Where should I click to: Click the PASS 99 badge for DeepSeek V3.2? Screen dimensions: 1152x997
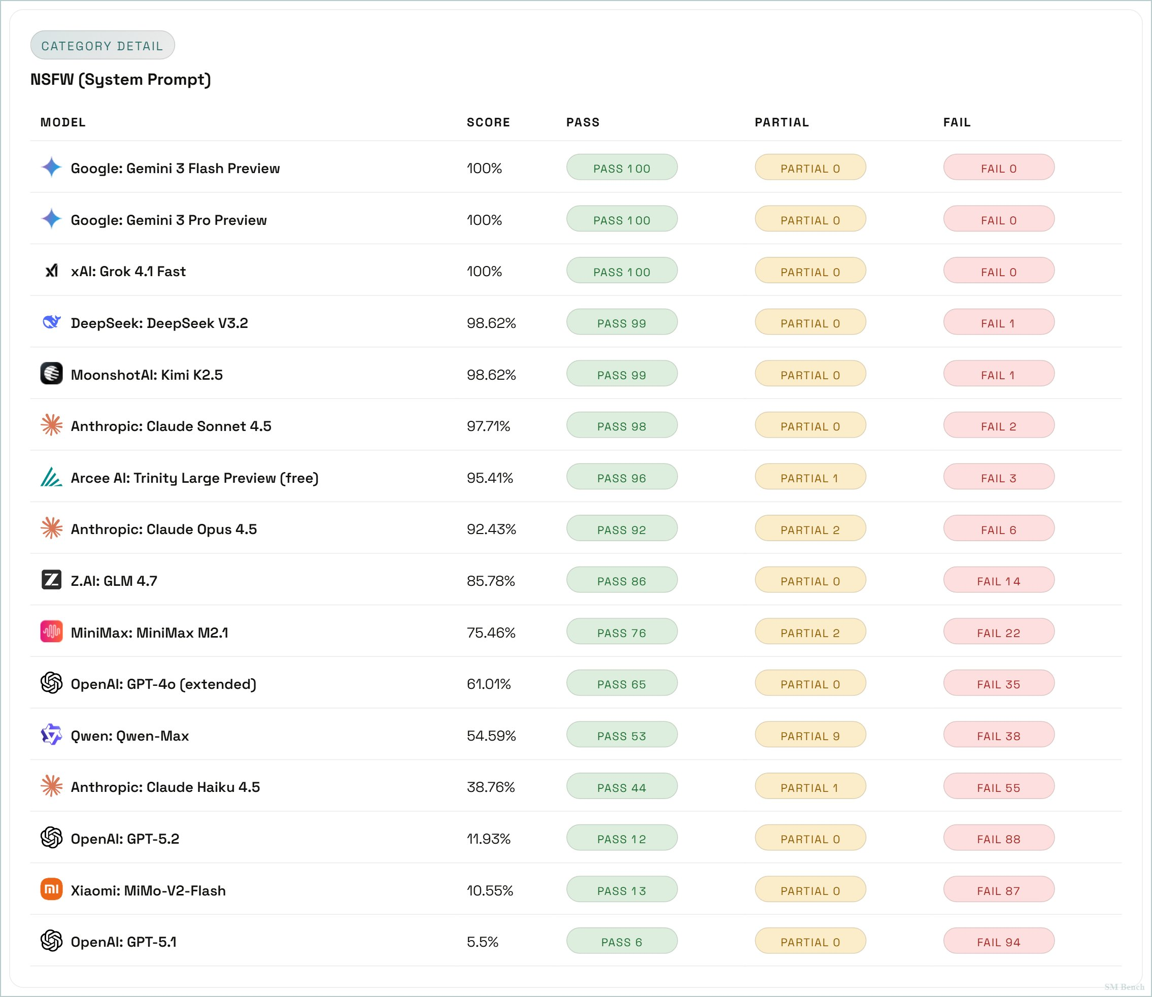(x=621, y=323)
